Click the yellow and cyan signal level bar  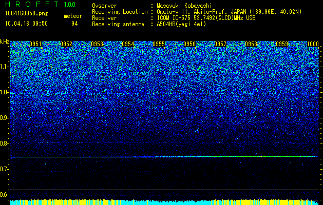[x=164, y=202]
